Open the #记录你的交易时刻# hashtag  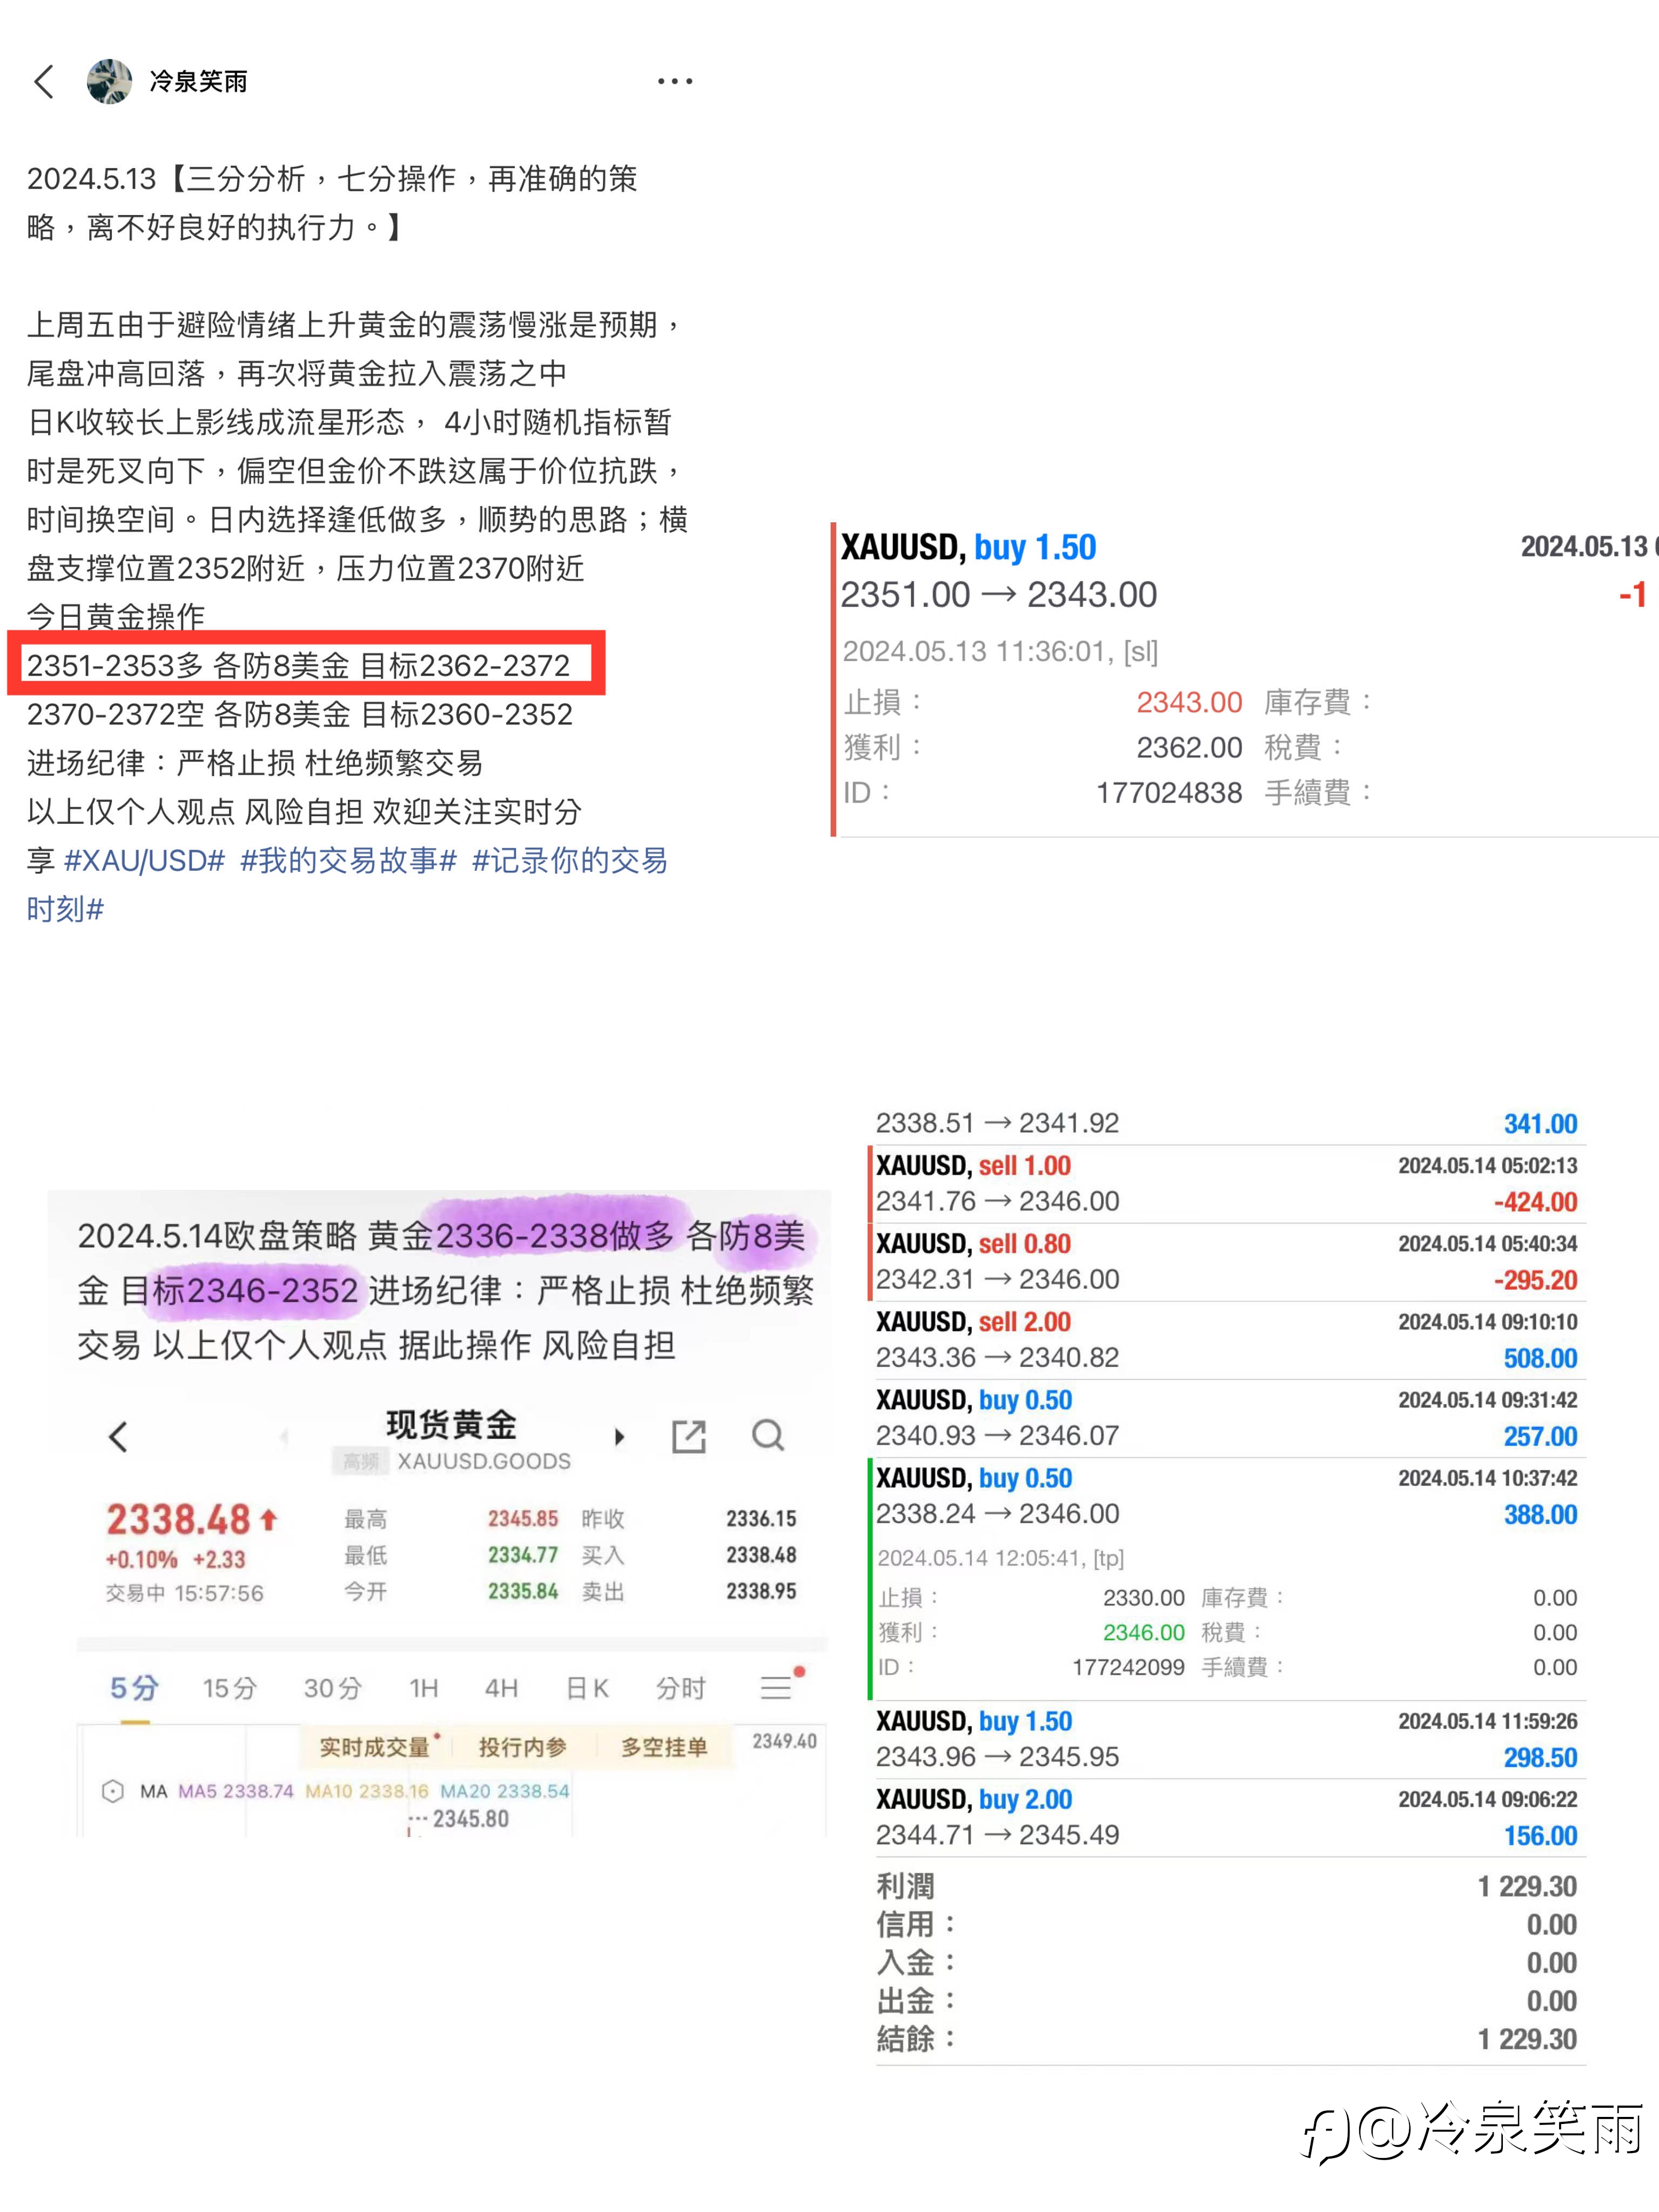pyautogui.click(x=569, y=860)
